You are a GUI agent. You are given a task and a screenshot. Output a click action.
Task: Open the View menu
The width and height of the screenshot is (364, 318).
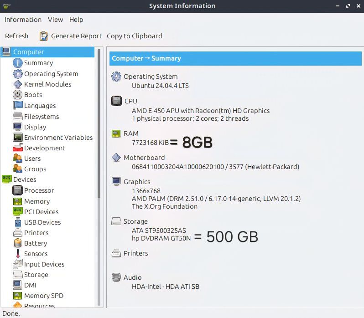pyautogui.click(x=55, y=20)
